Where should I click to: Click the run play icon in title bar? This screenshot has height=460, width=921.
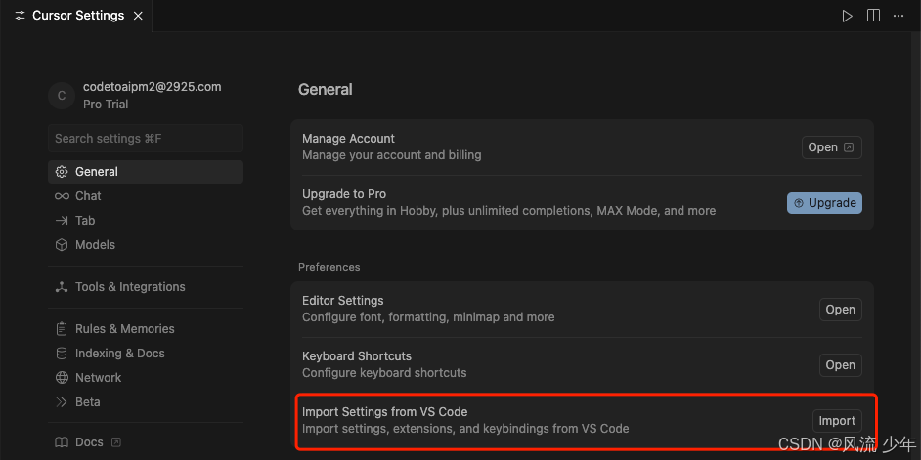847,16
